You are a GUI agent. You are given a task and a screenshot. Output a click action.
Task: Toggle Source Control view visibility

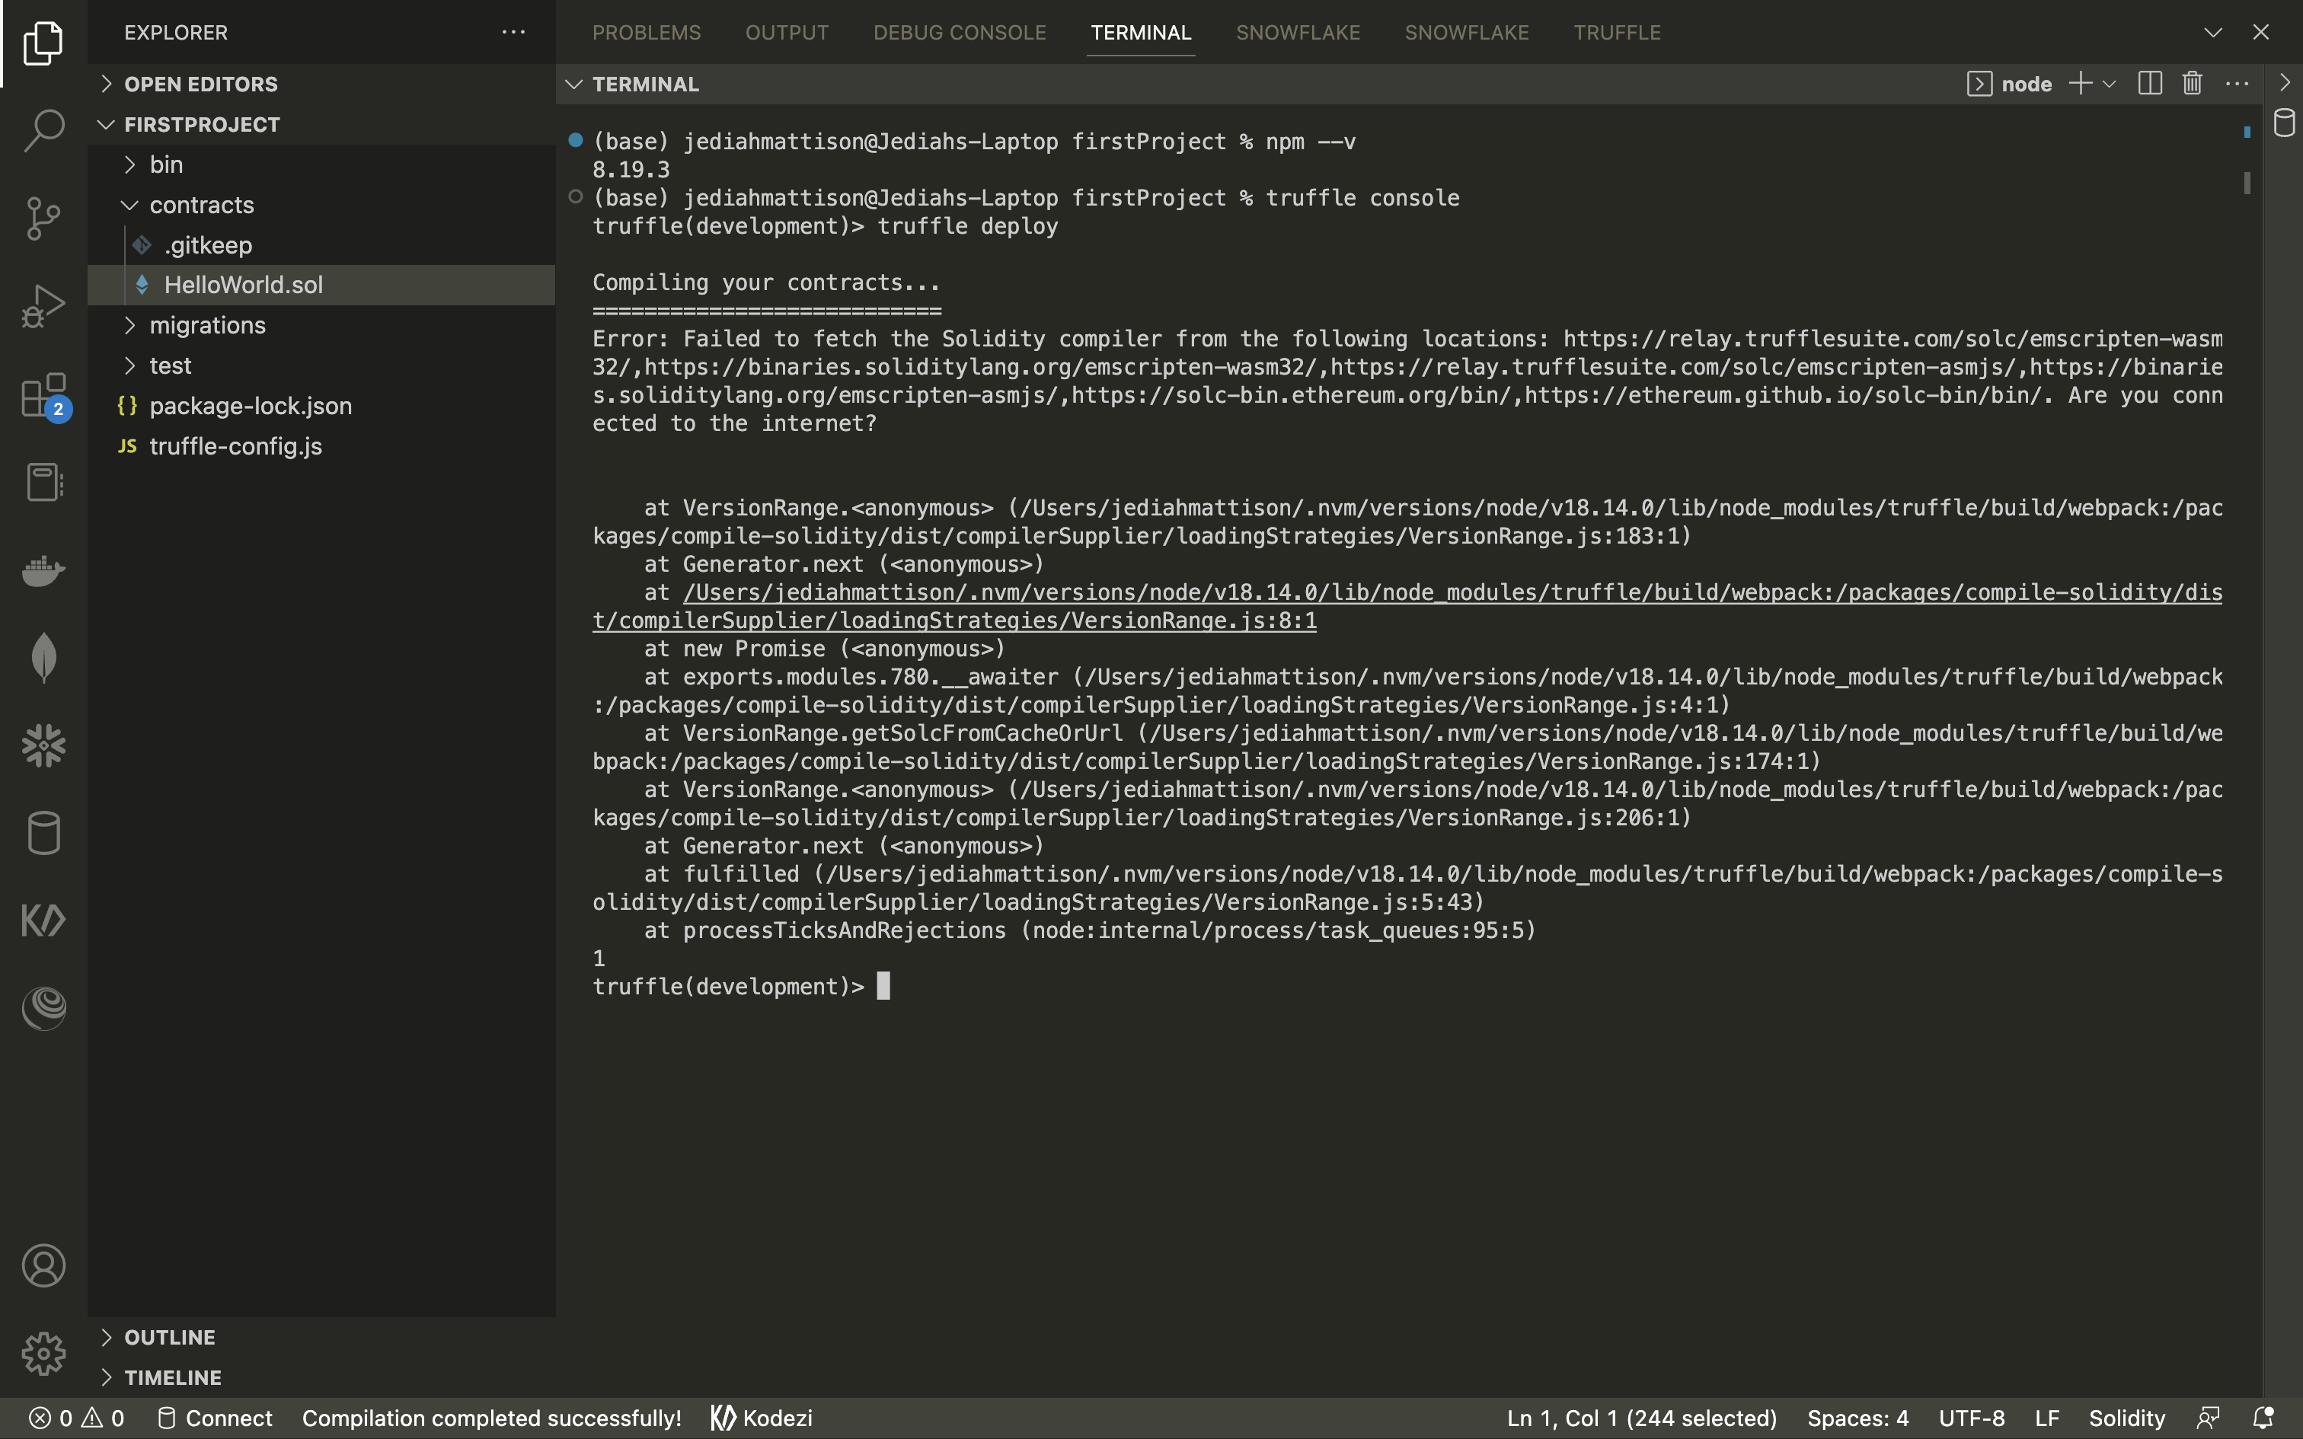[x=43, y=219]
